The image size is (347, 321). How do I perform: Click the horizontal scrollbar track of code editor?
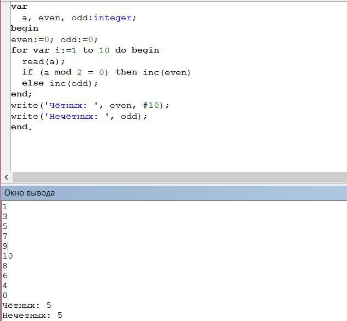180,177
